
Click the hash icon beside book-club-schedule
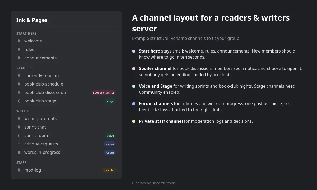19,84
